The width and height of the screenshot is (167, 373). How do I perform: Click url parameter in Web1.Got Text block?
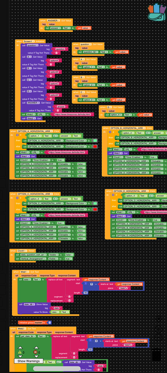coord(17,275)
